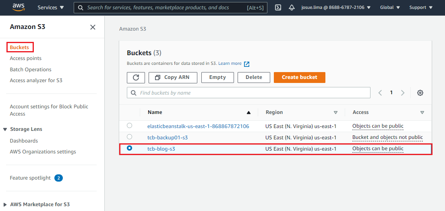The height and width of the screenshot is (211, 445).
Task: Click the Create bucket button
Action: [299, 77]
